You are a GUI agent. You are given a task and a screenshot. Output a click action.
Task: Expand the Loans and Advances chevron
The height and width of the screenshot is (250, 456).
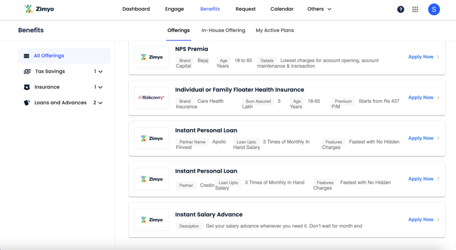[100, 103]
